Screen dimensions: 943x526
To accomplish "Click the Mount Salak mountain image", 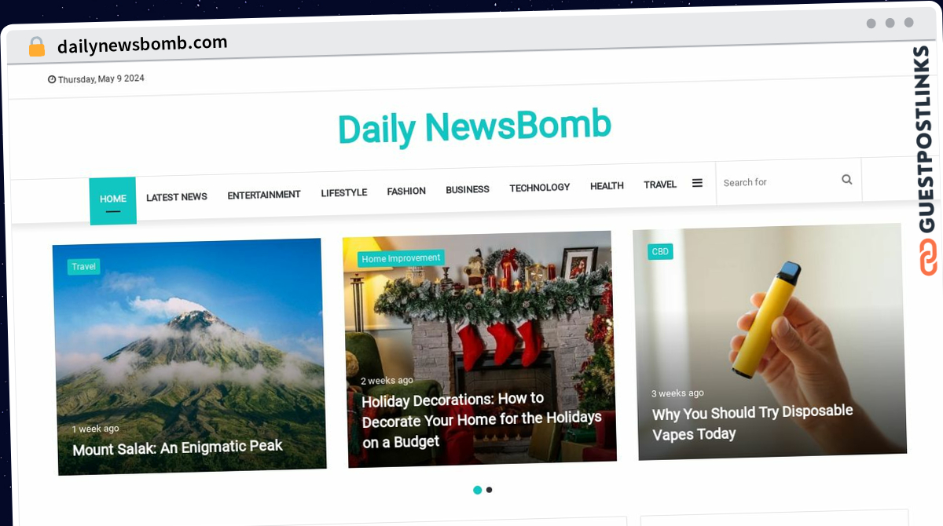I will coord(189,356).
